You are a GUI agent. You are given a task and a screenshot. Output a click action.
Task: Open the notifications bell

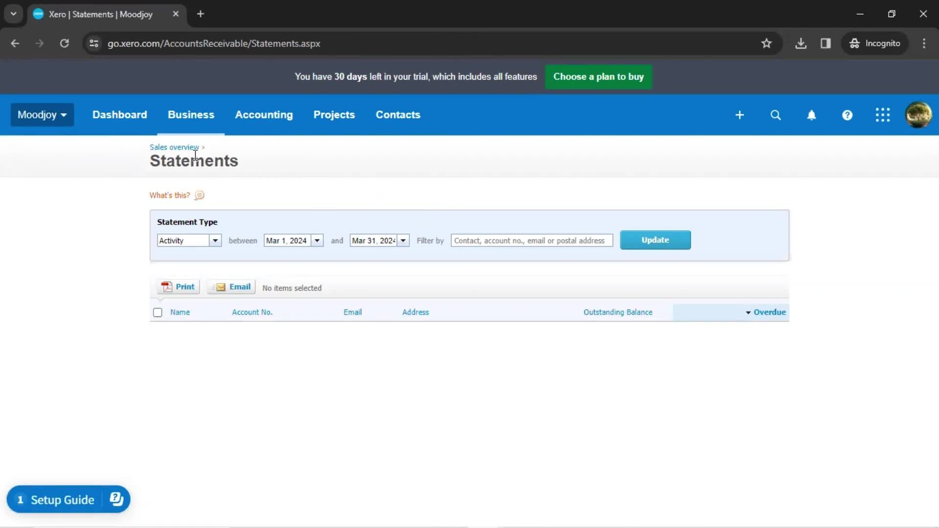pos(811,115)
